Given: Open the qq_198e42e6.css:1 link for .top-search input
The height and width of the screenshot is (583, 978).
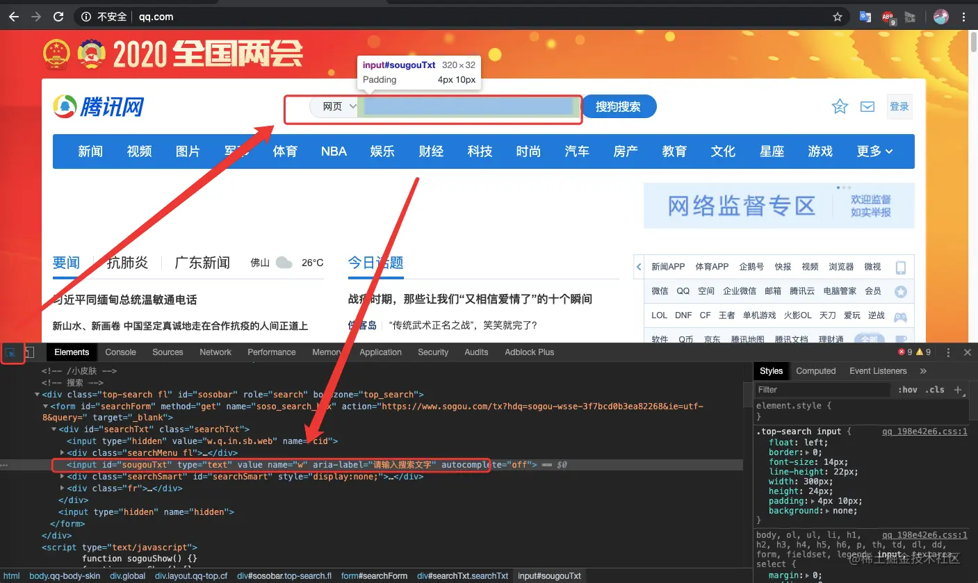Looking at the screenshot, I should click(x=924, y=432).
